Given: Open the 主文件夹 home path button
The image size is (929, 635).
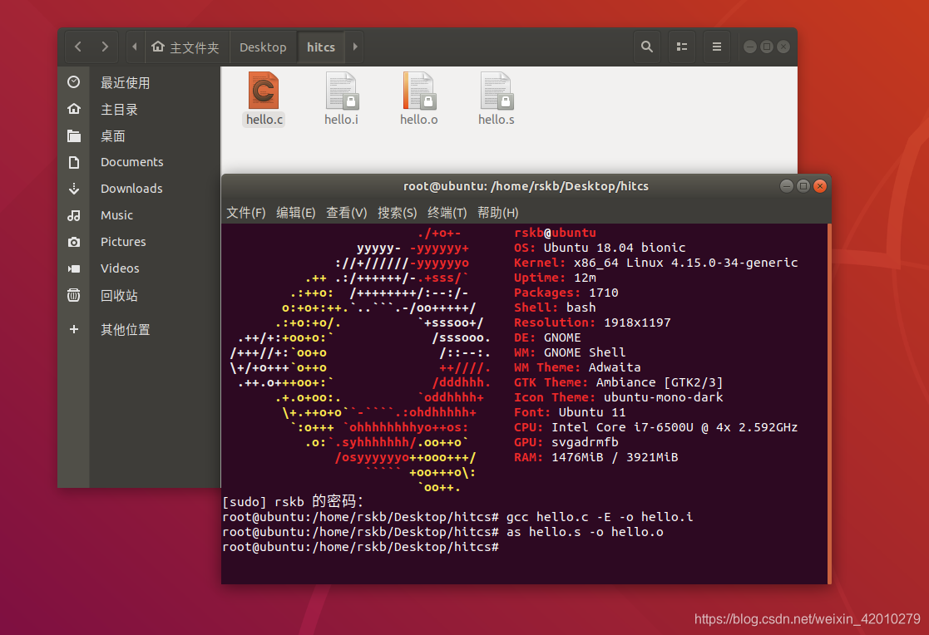Looking at the screenshot, I should (x=185, y=47).
